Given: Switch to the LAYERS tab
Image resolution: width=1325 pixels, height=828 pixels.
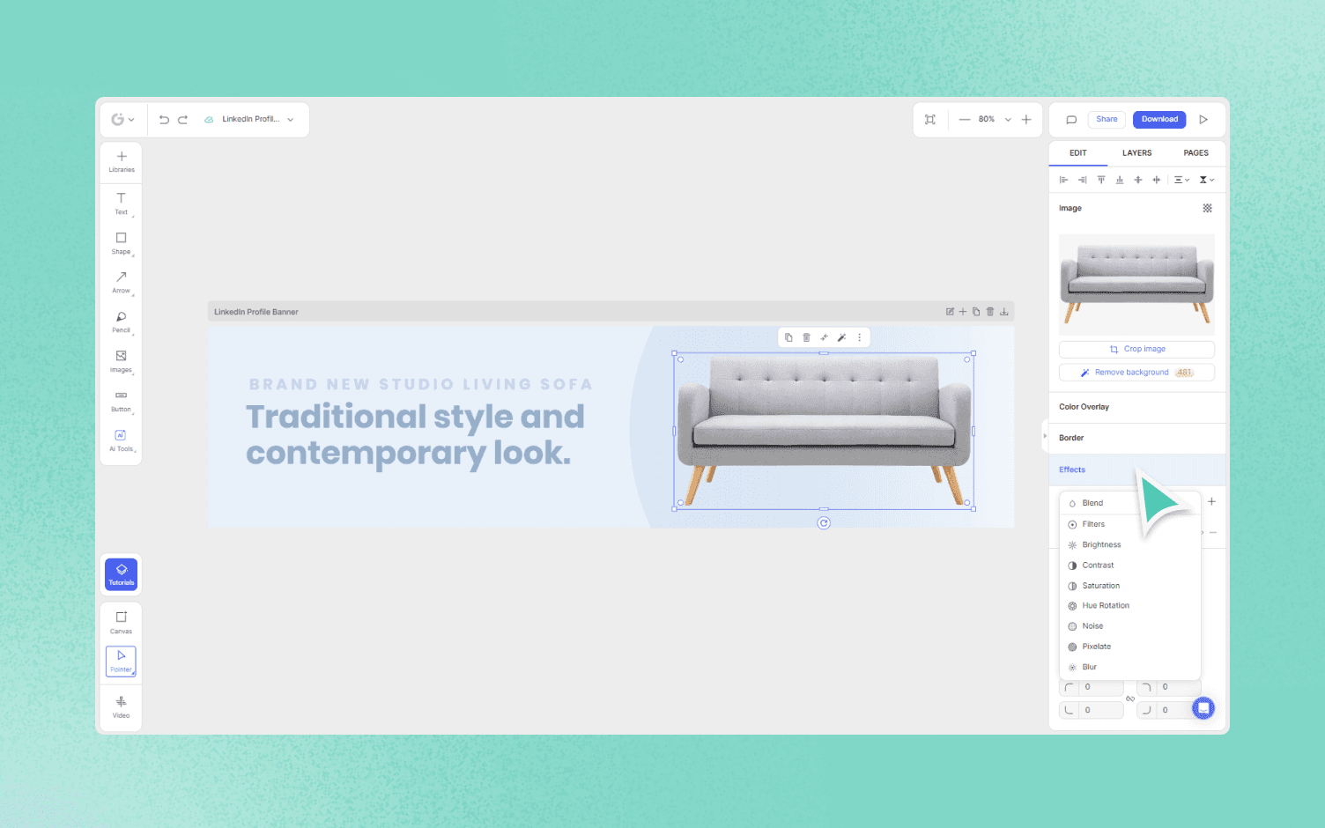Looking at the screenshot, I should [x=1137, y=153].
